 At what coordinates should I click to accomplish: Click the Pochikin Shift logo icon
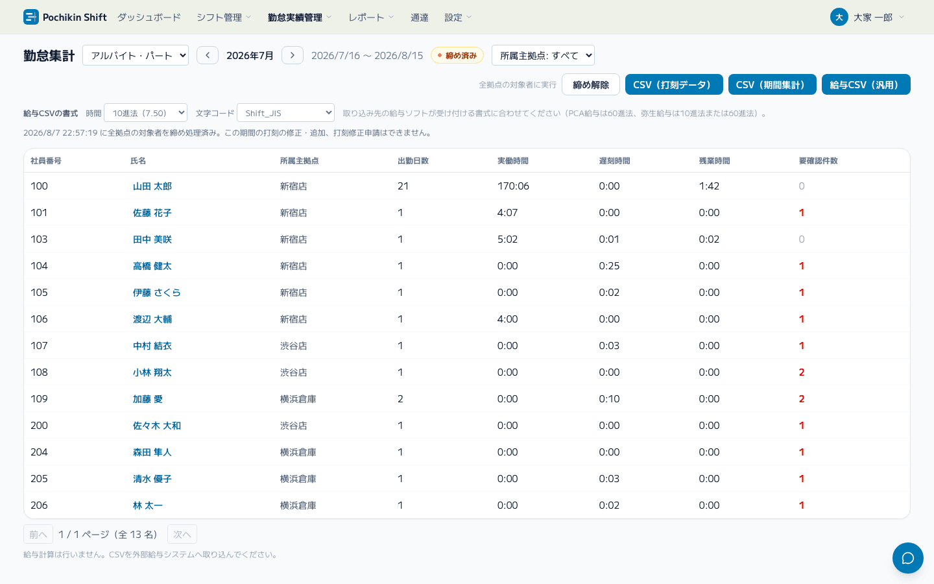tap(31, 17)
